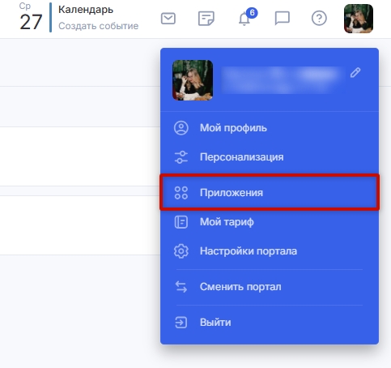Open the help question mark icon

(x=319, y=19)
